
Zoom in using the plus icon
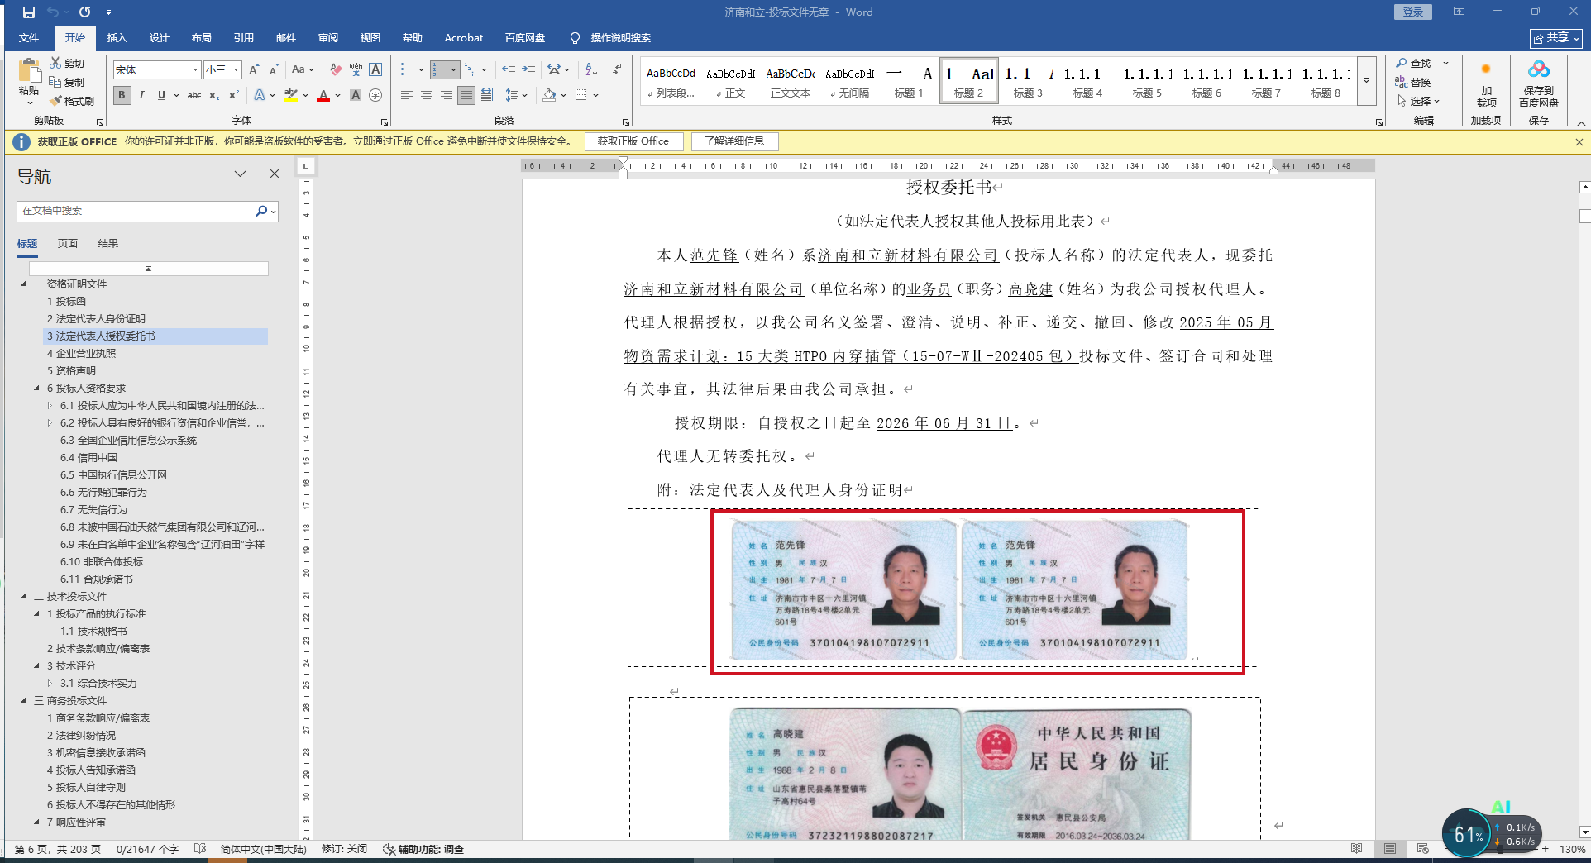[x=1545, y=849]
